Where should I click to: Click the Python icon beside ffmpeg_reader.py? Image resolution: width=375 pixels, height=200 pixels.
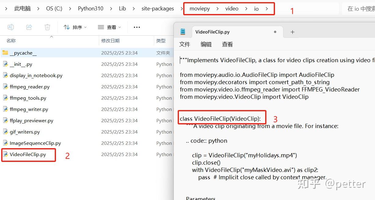pyautogui.click(x=6, y=87)
